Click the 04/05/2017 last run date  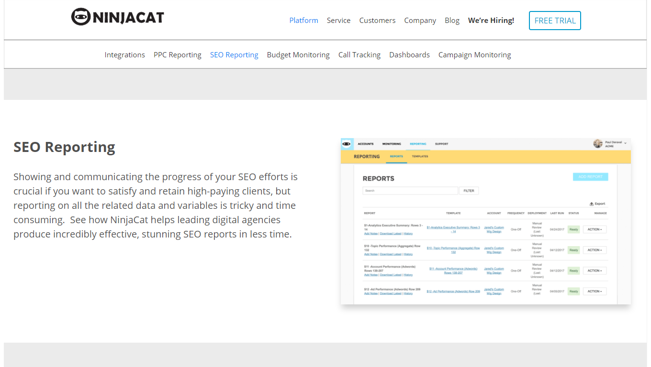557,291
